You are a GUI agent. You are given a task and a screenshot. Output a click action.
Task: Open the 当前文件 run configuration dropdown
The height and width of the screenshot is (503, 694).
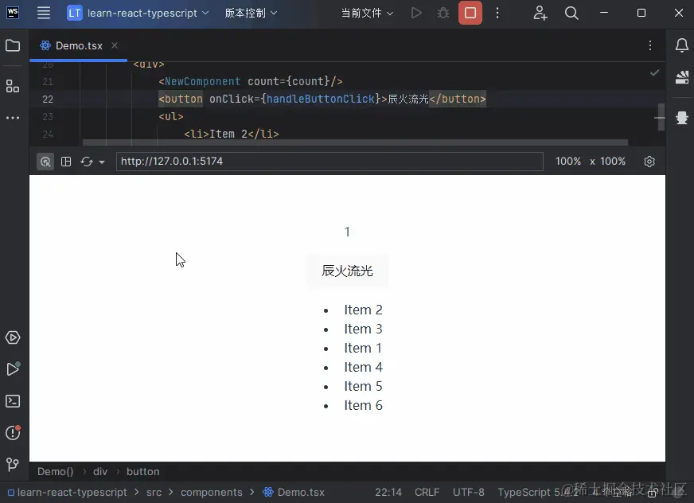367,13
